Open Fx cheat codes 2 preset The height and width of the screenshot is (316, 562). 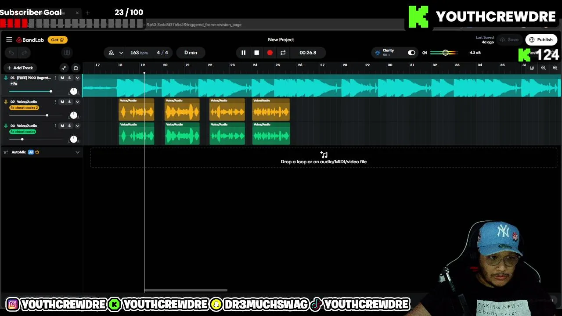24,108
